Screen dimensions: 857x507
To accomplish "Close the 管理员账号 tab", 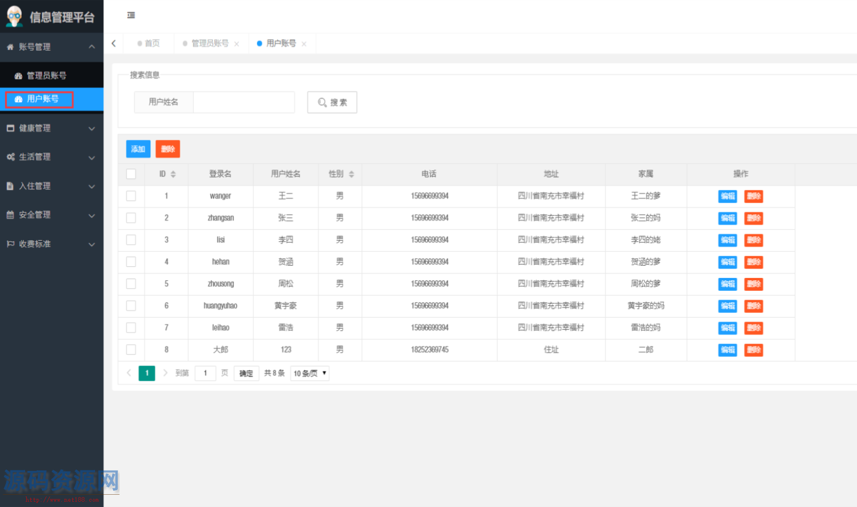I will pos(237,44).
